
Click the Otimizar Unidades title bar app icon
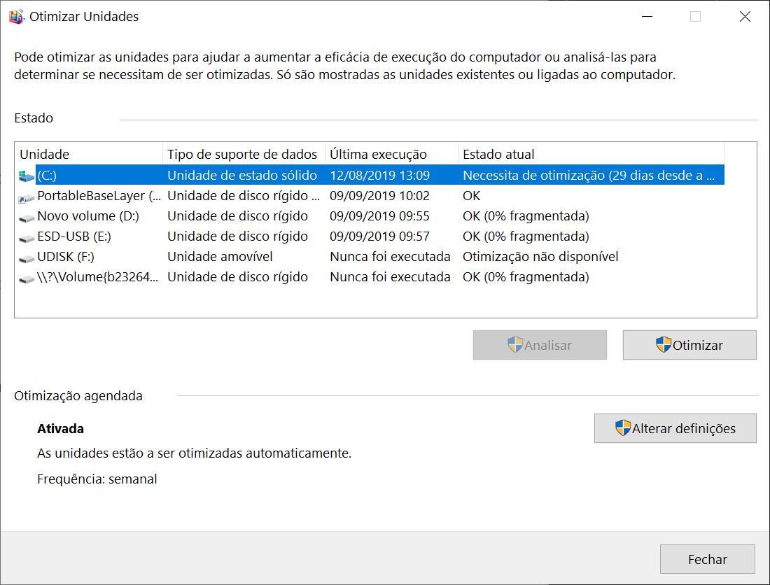[x=17, y=17]
